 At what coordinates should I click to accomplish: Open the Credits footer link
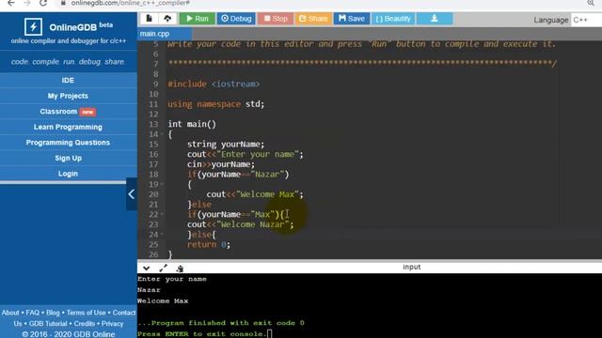tap(85, 324)
